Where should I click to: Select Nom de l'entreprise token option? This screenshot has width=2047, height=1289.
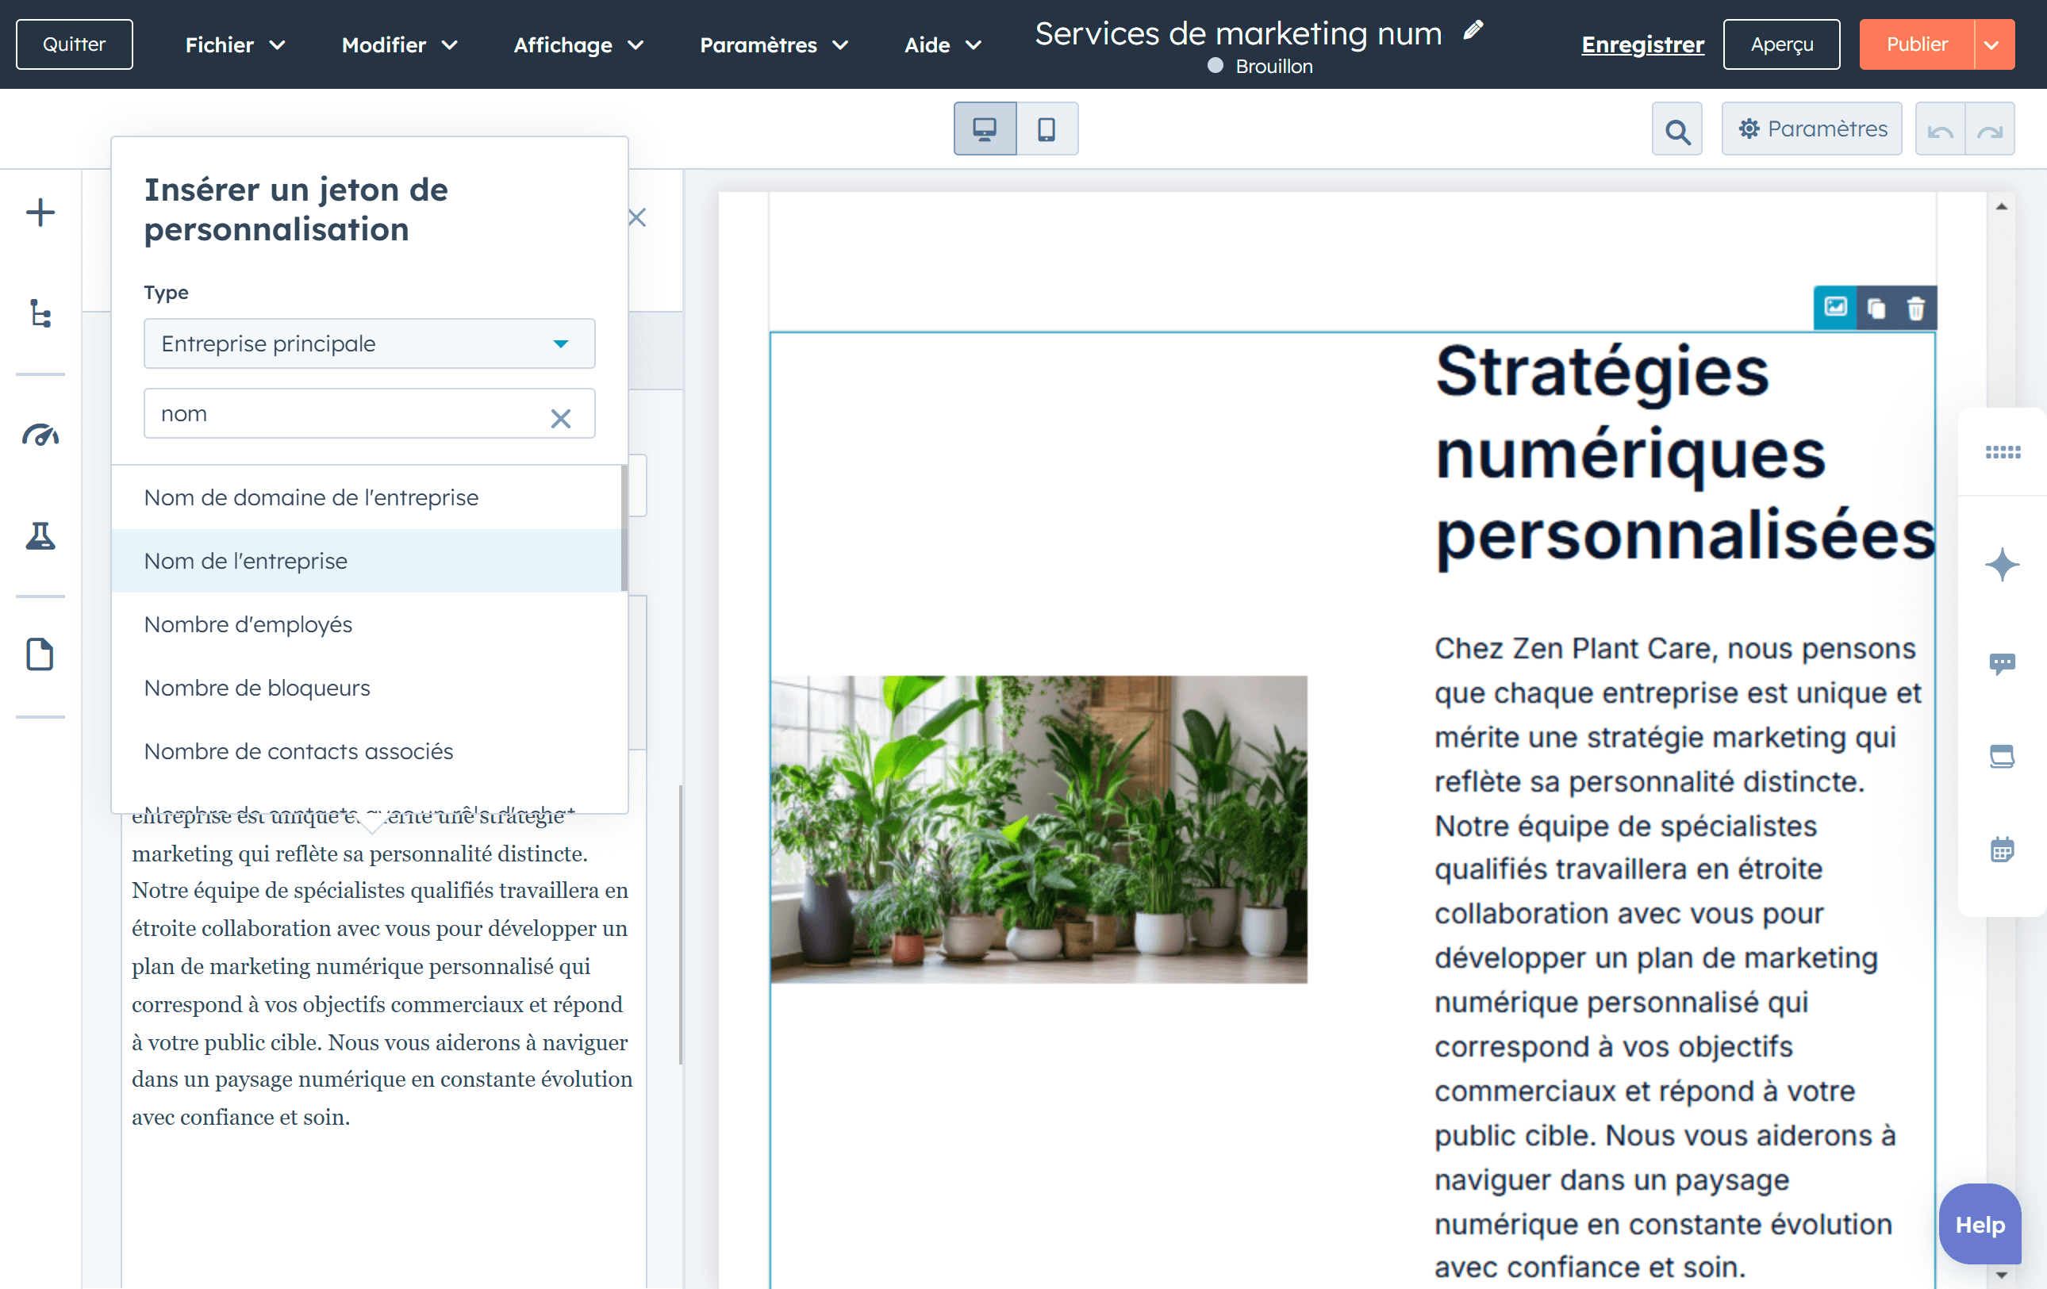click(x=246, y=561)
